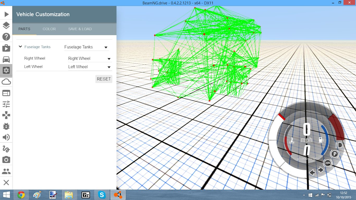The image size is (356, 200).
Task: Click the Left Wheel slot label
Action: pos(33,67)
